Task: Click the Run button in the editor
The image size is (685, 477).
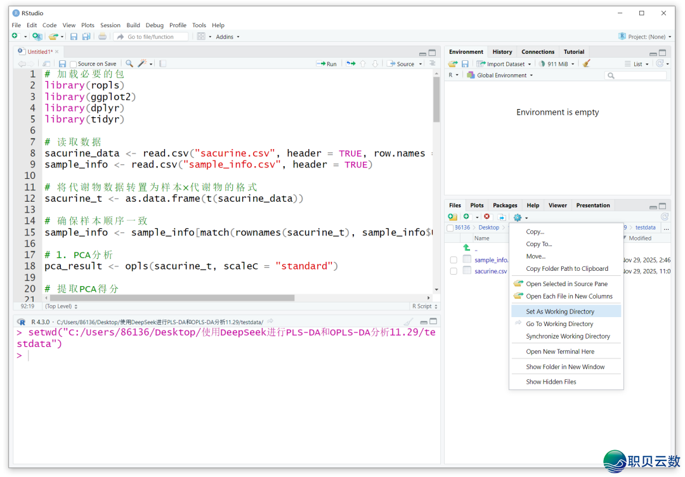Action: 327,64
